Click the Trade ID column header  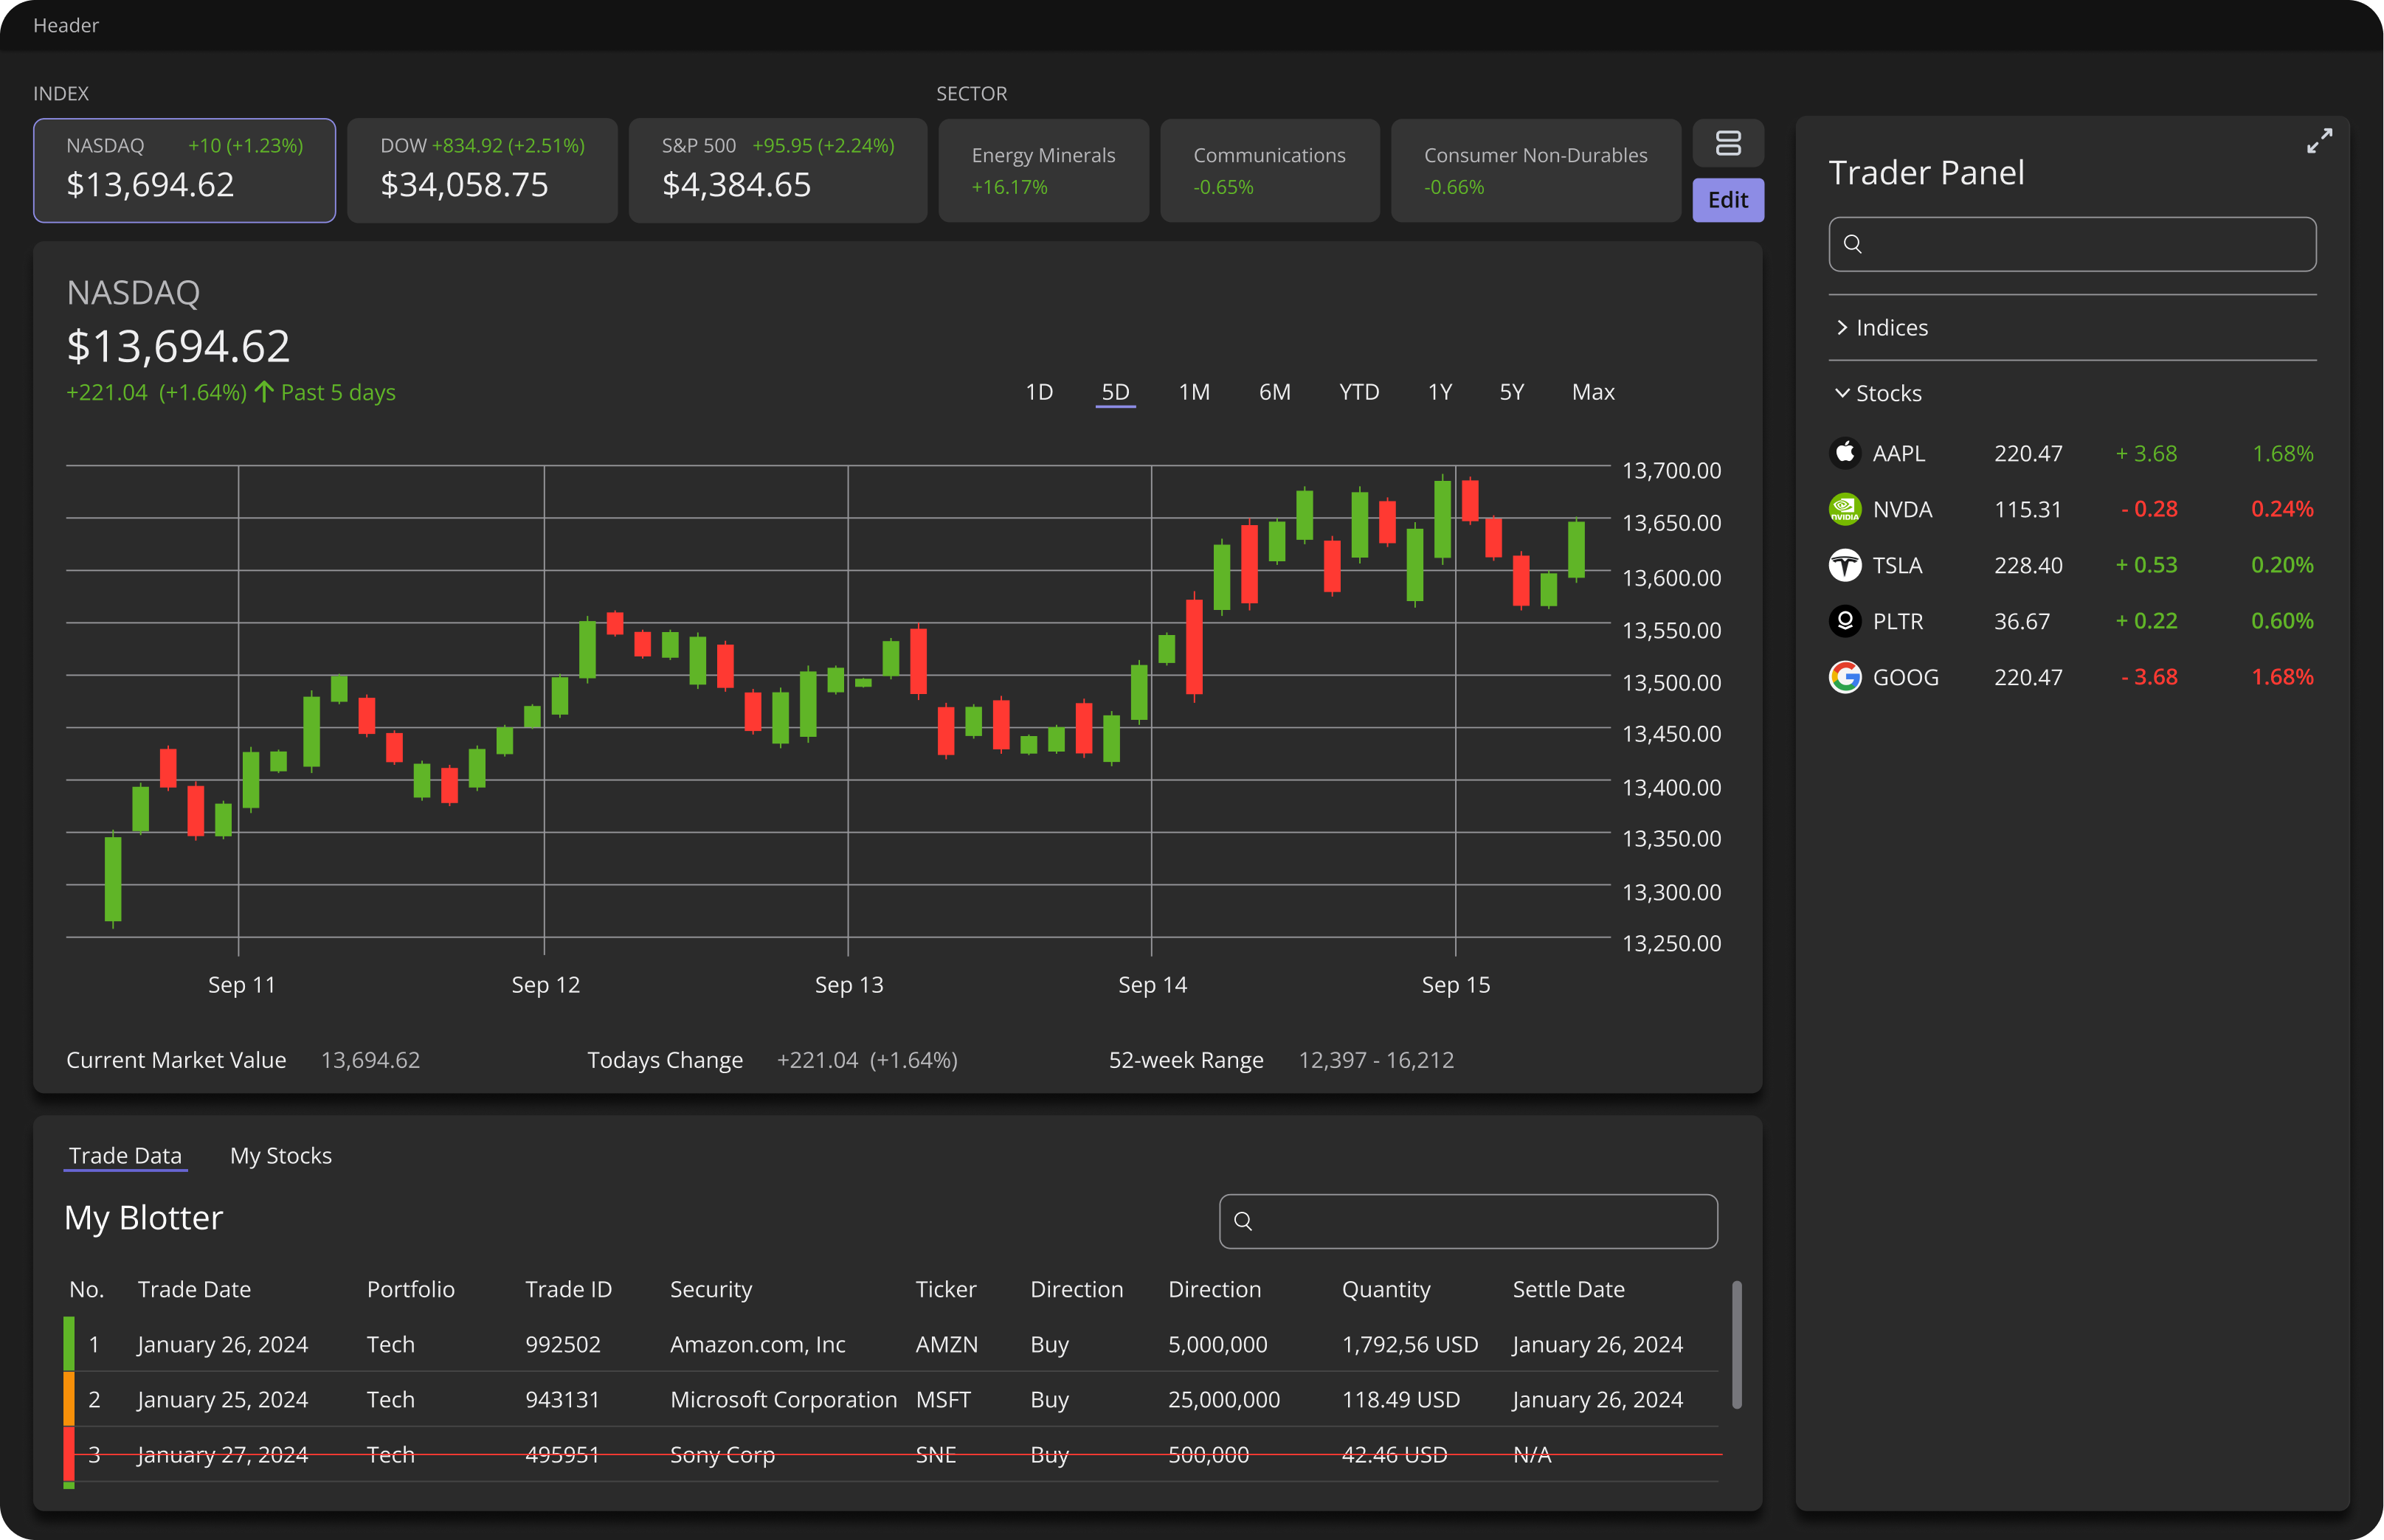click(x=568, y=1289)
